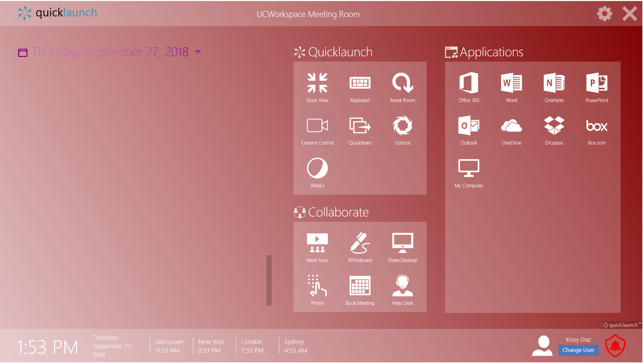643x363 pixels.
Task: Start WebEx
Action: point(317,172)
